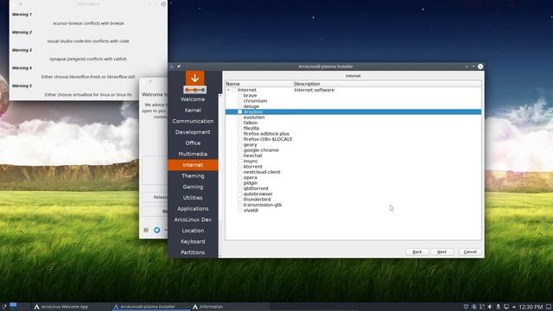Screen dimensions: 553x311
Task: Check the thunderbird checkbox
Action: pyautogui.click(x=240, y=200)
